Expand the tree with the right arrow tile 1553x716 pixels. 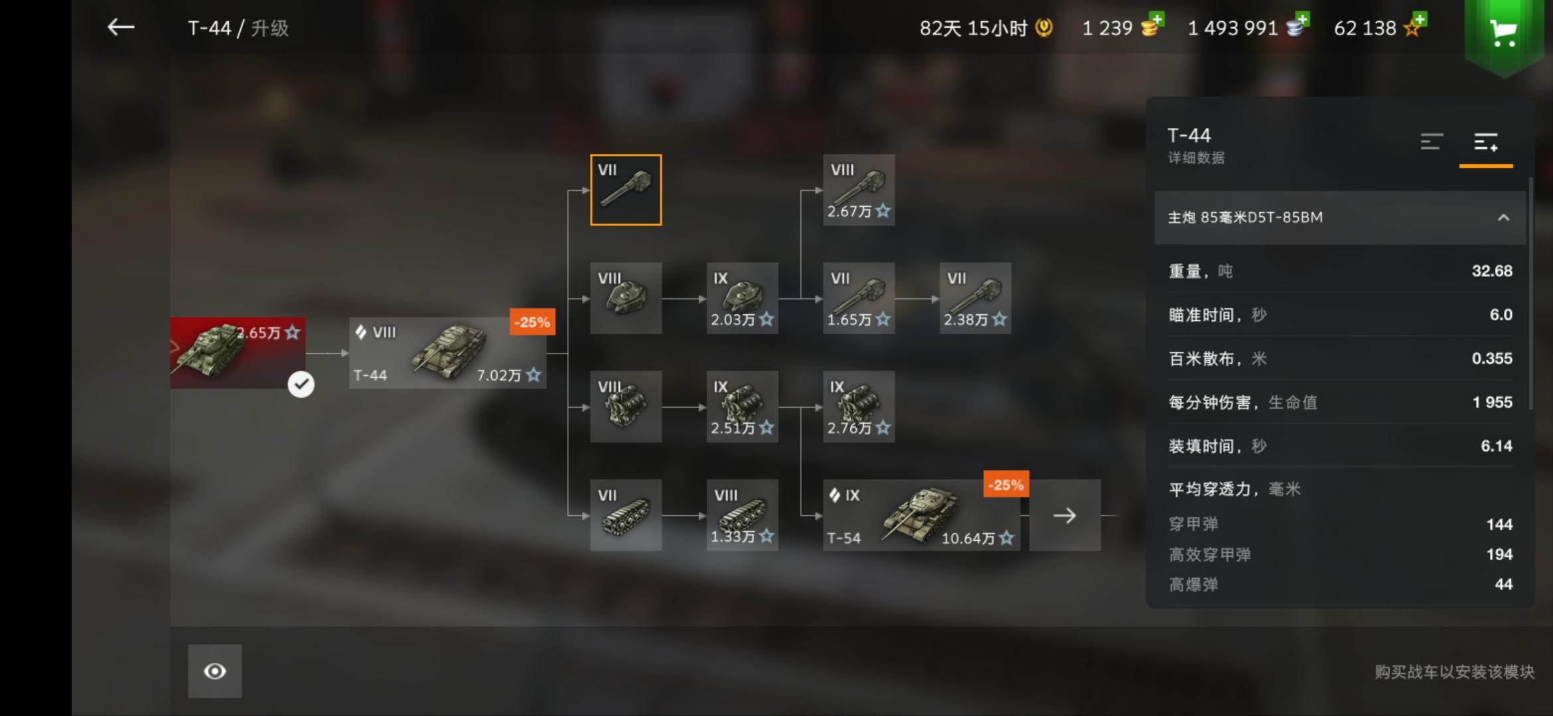[1065, 515]
